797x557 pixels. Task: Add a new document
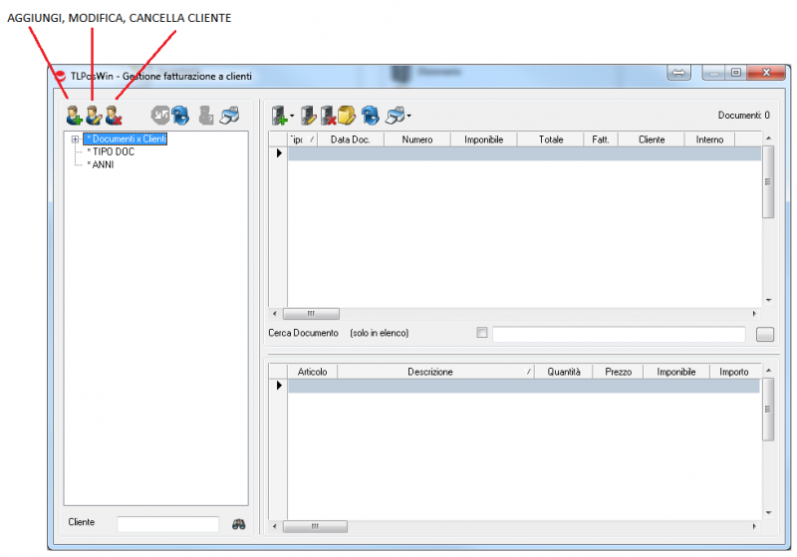pos(279,116)
